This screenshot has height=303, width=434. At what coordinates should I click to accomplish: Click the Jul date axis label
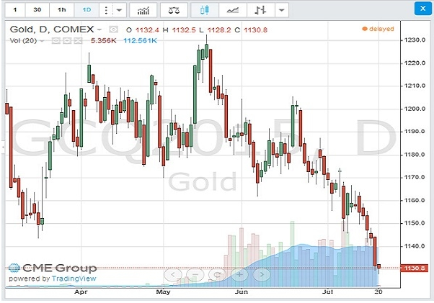click(x=328, y=291)
